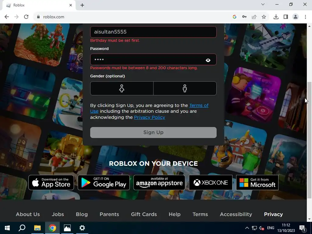Open the About Us footer link

(x=28, y=214)
